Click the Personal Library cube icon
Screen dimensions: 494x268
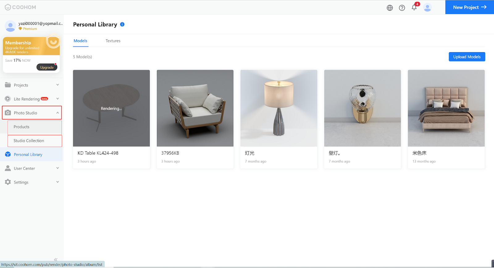[x=8, y=154]
